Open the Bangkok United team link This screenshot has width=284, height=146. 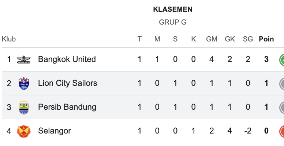(x=67, y=59)
